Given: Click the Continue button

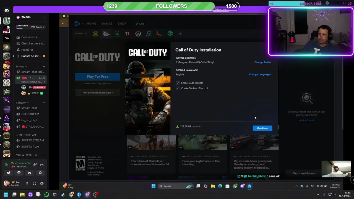Looking at the screenshot, I should [x=262, y=128].
